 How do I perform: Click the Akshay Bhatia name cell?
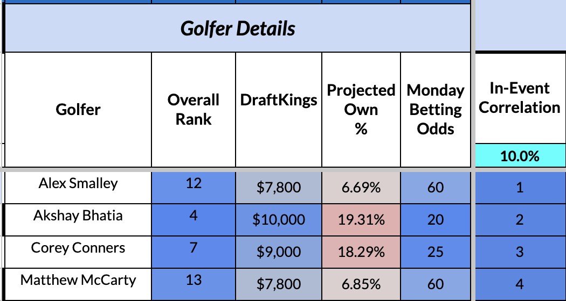point(78,216)
